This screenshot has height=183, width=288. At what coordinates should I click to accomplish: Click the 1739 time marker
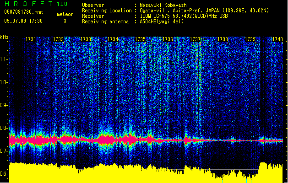click(250, 39)
